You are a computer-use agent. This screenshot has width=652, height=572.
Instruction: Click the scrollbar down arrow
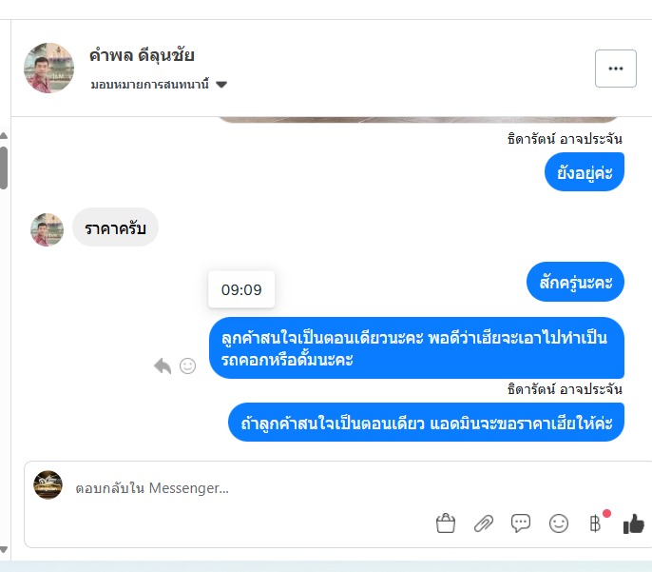pos(4,549)
